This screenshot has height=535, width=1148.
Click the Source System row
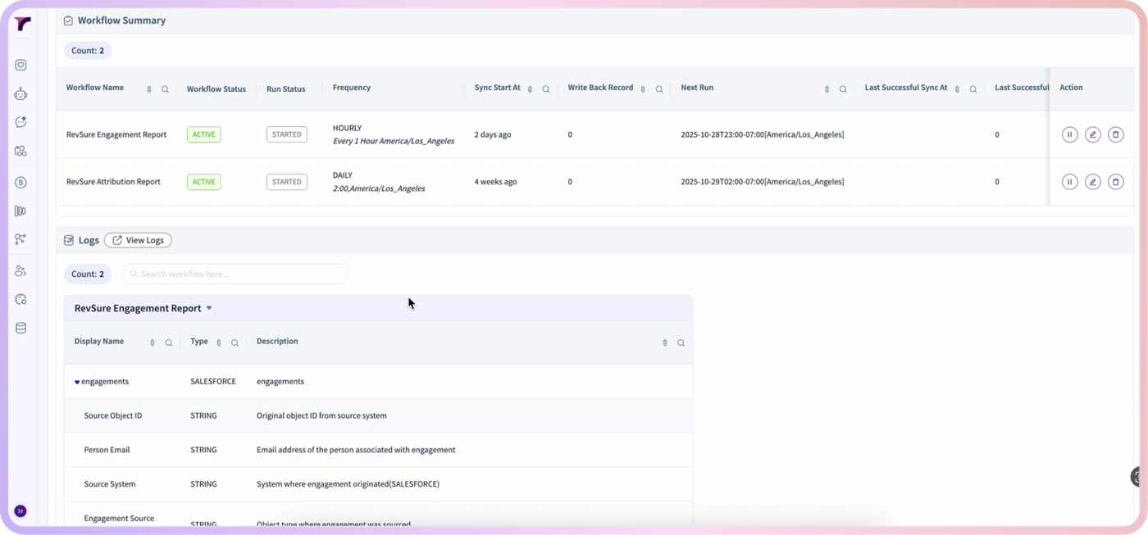[378, 484]
